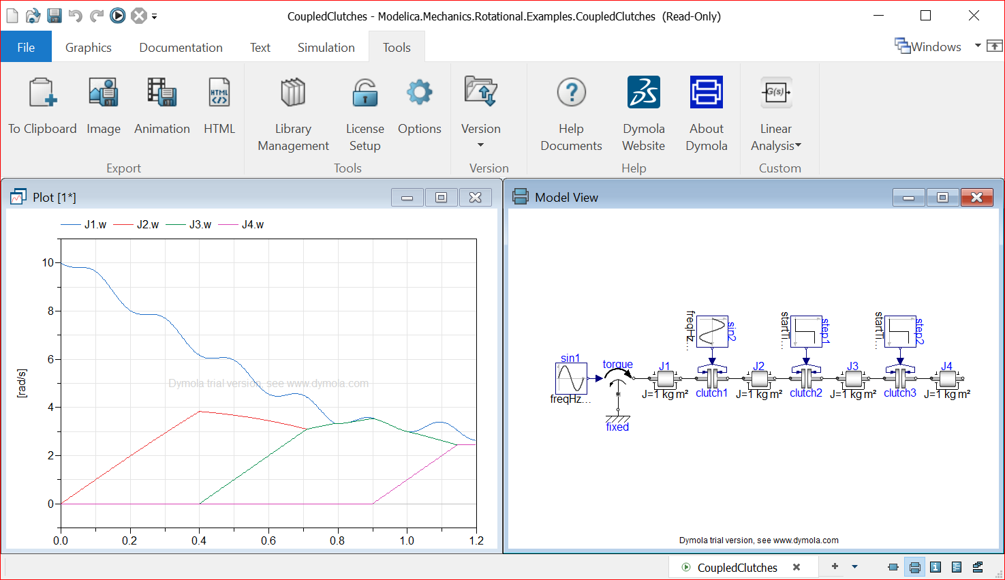Click the Simulate play button in title bar

[118, 15]
